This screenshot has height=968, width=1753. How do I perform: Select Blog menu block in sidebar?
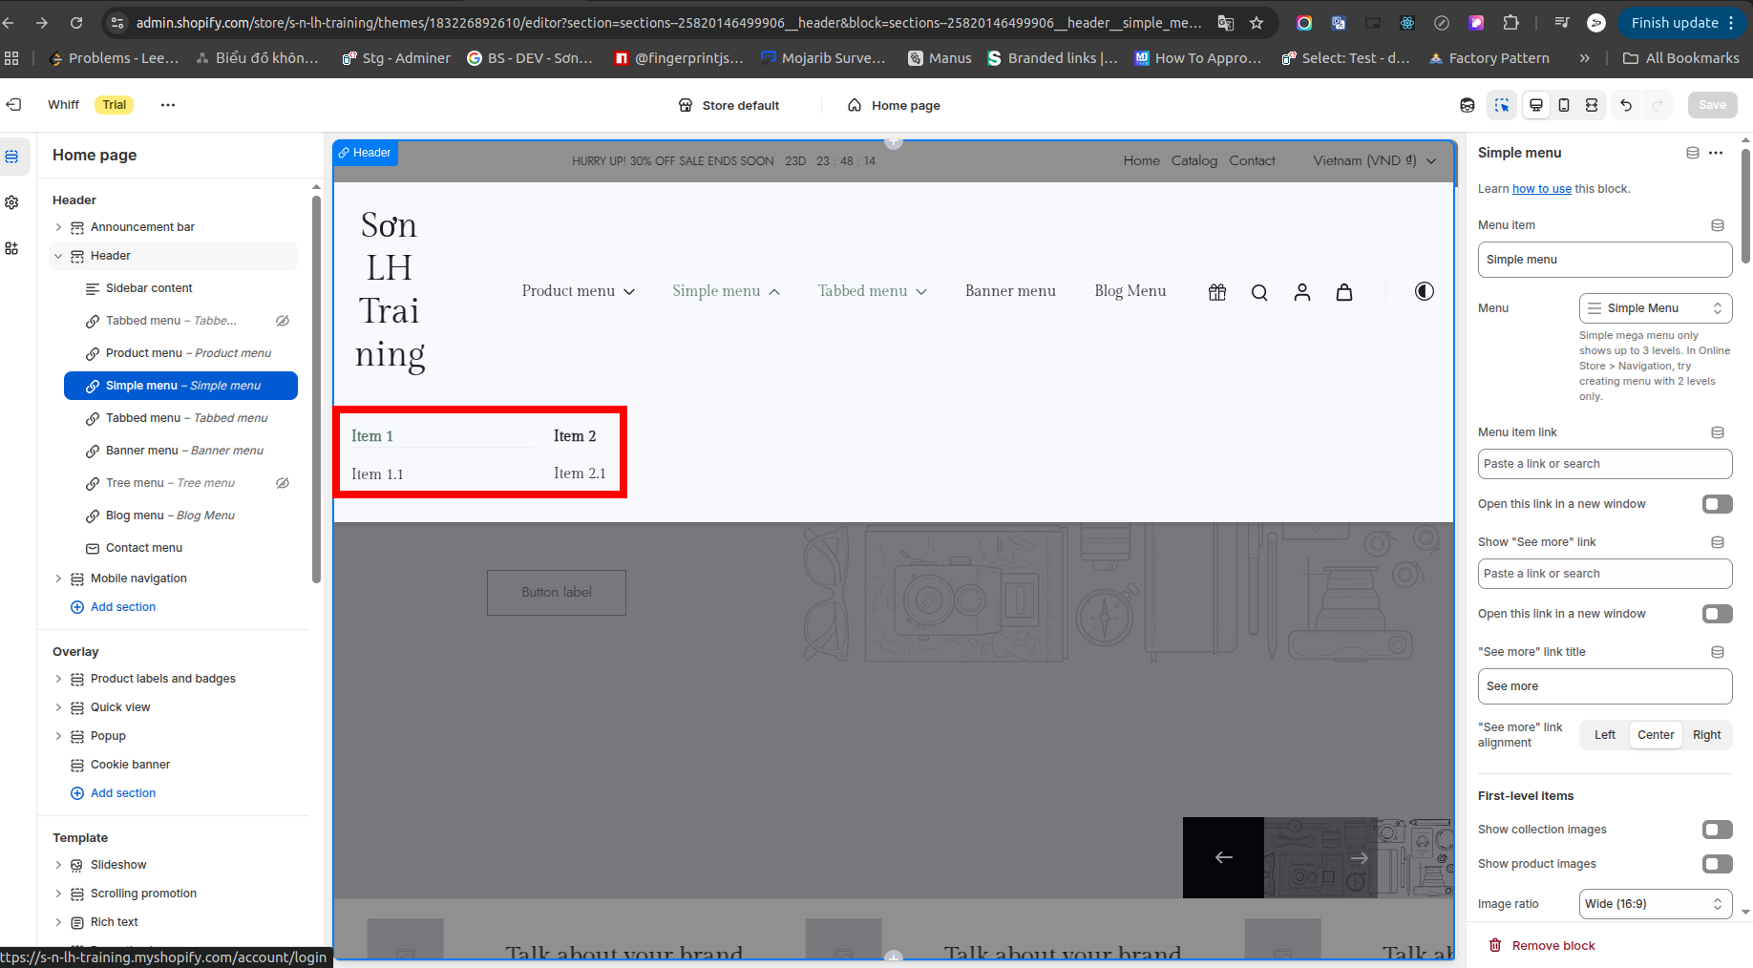click(180, 516)
